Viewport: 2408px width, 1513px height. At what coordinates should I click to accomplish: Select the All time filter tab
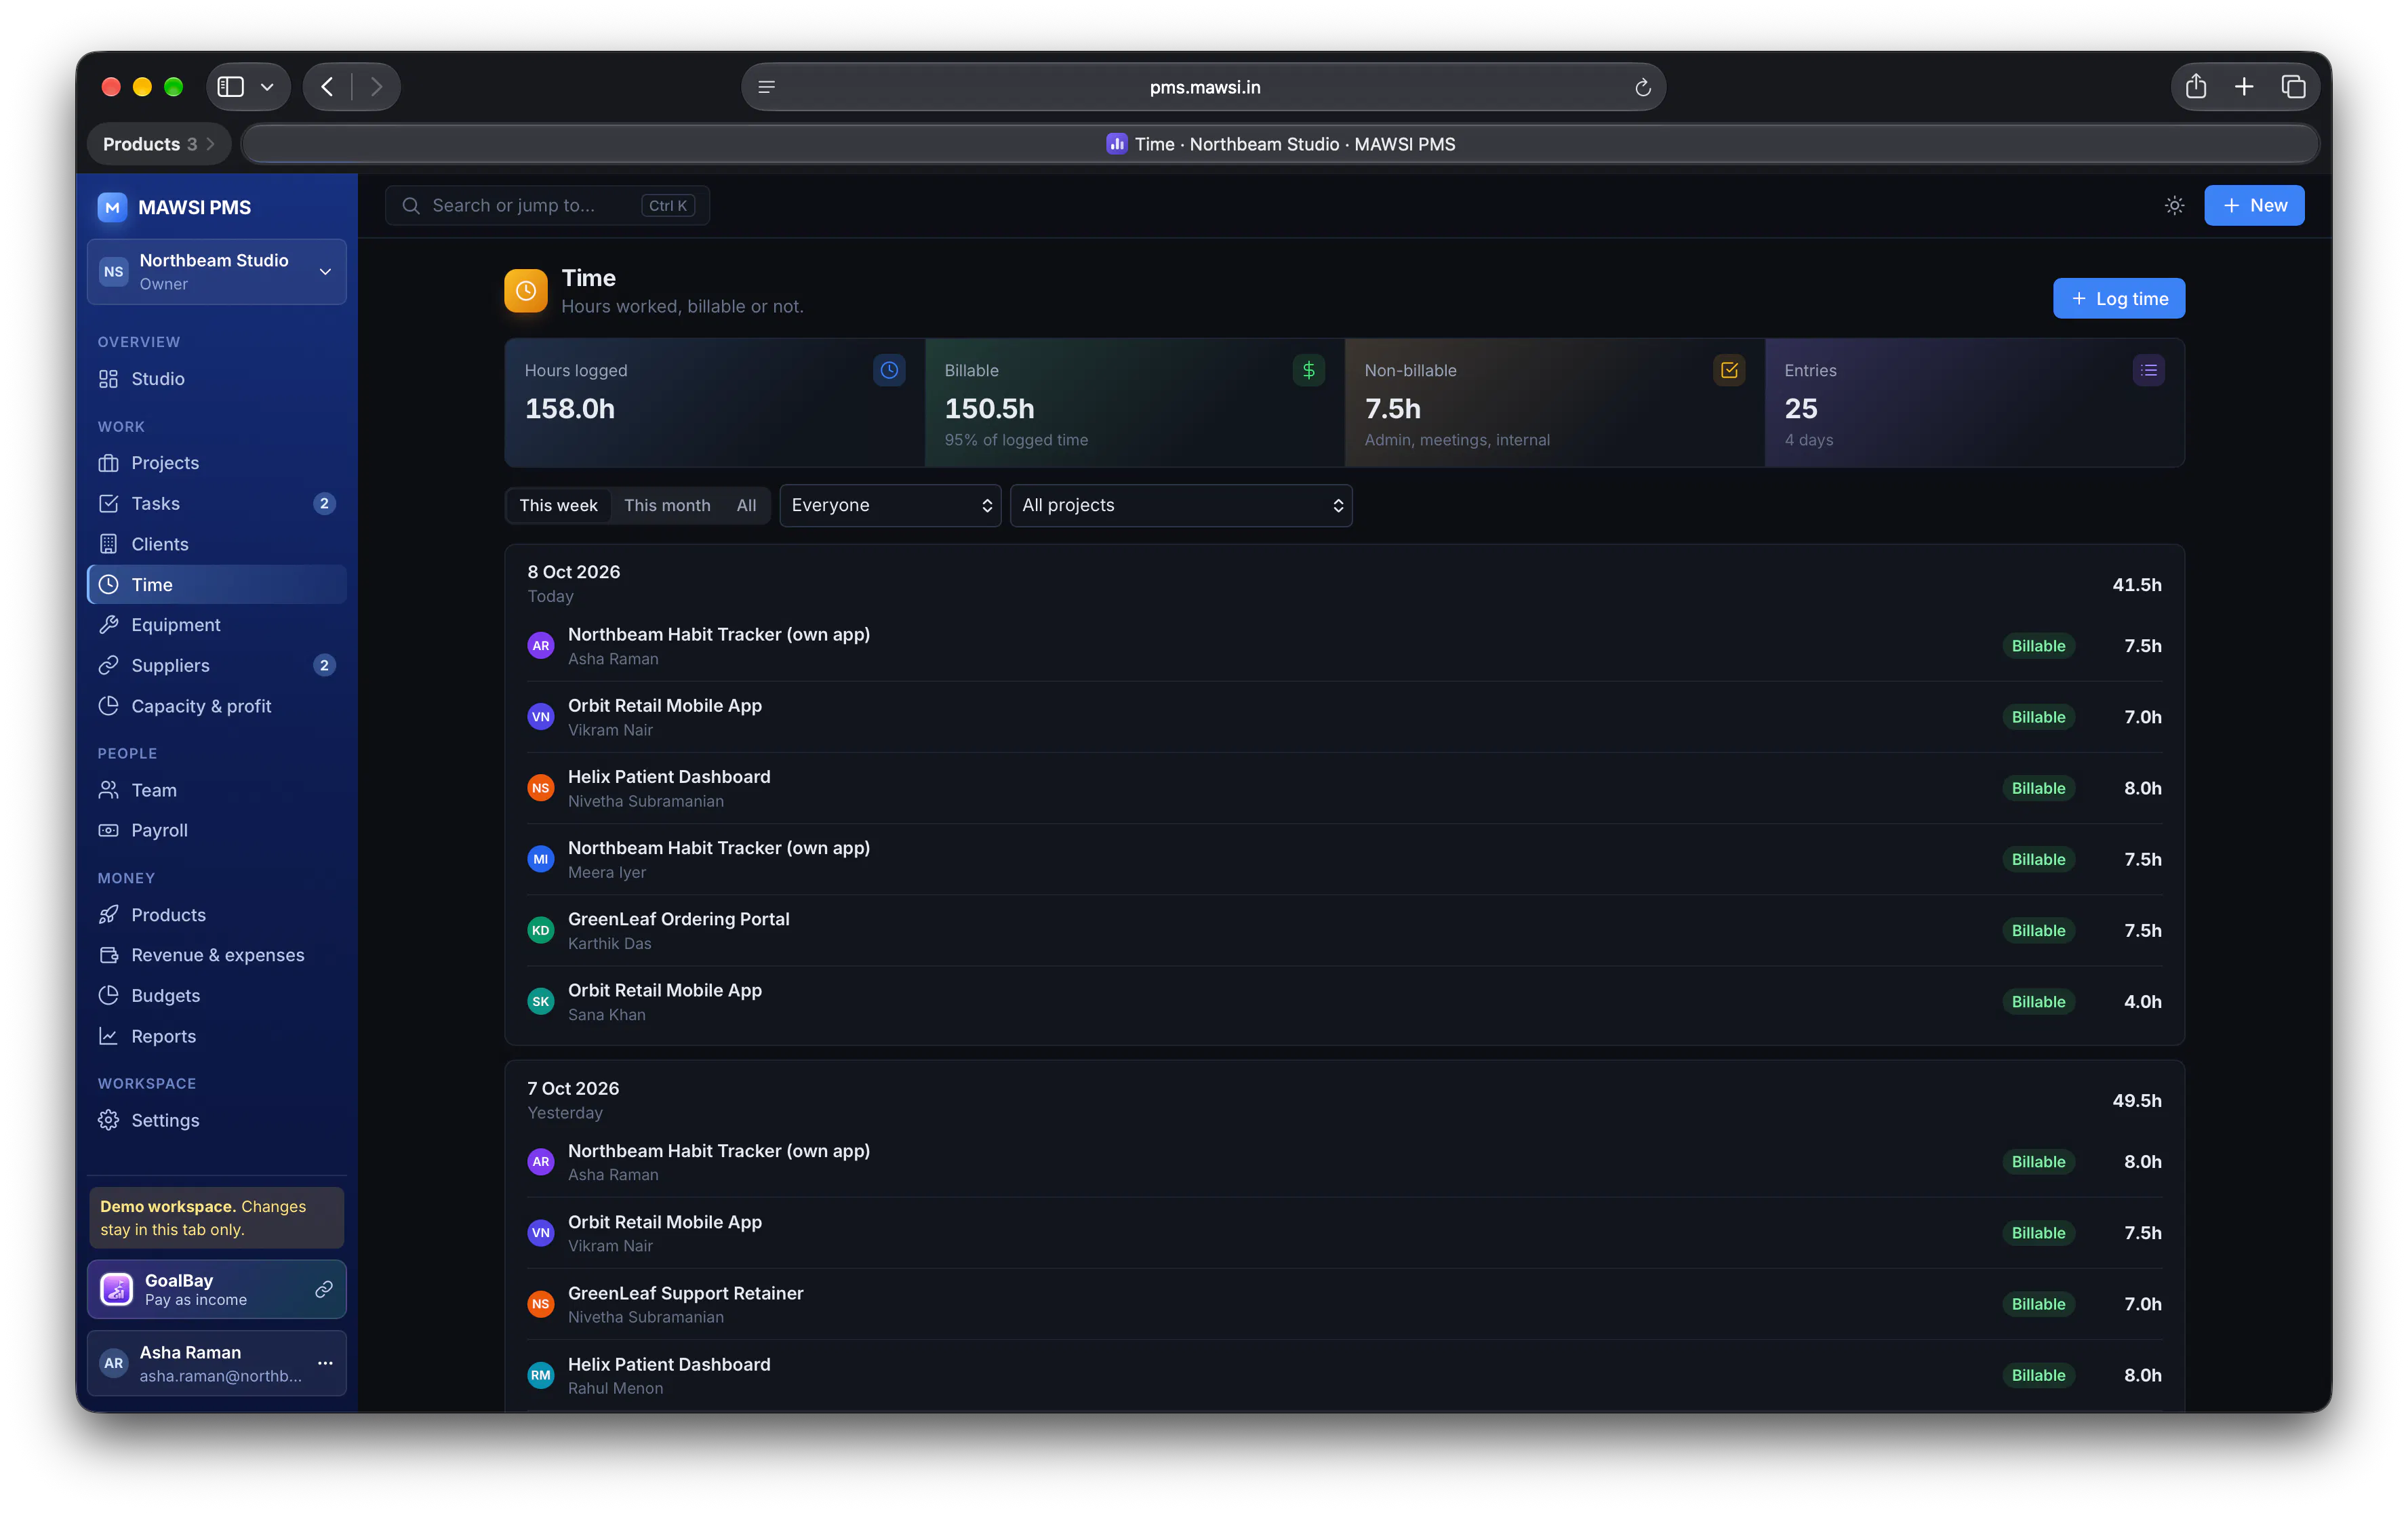coord(746,505)
